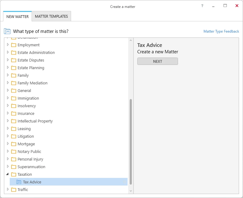Switch to the Matter Templates tab
Viewport: 243px width, 198px height.
[x=51, y=16]
